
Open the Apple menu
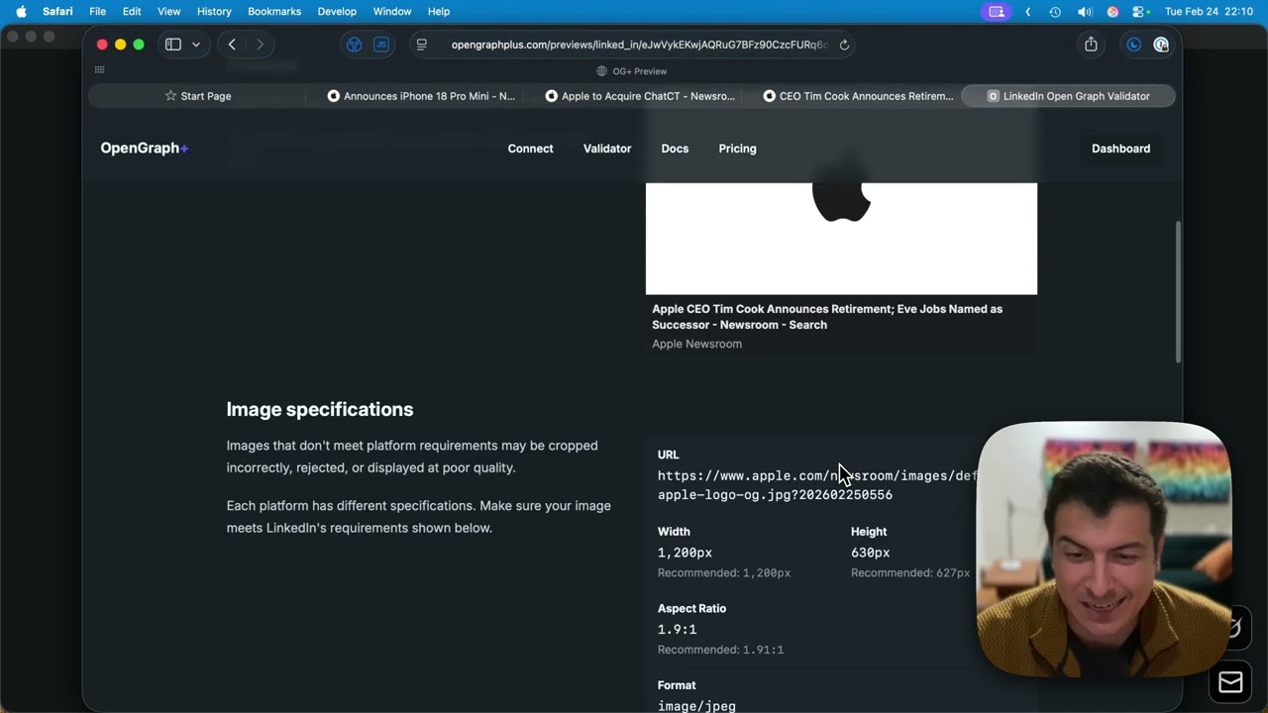21,12
